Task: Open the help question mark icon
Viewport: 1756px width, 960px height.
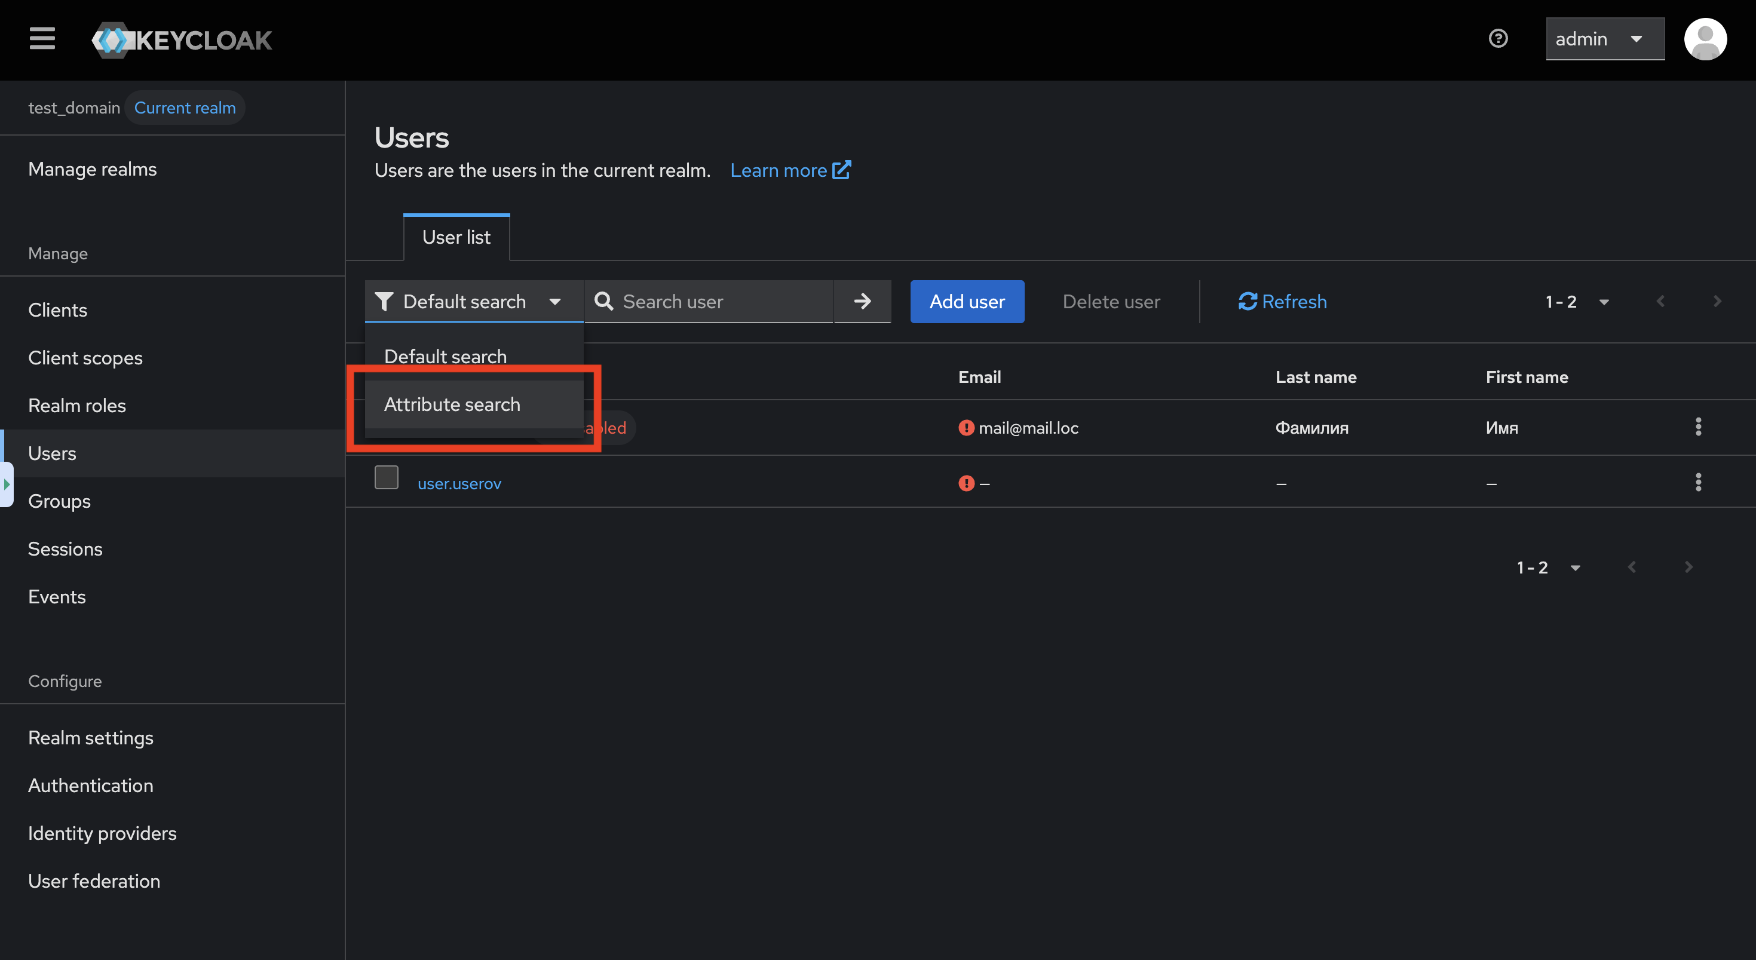Action: [x=1498, y=39]
